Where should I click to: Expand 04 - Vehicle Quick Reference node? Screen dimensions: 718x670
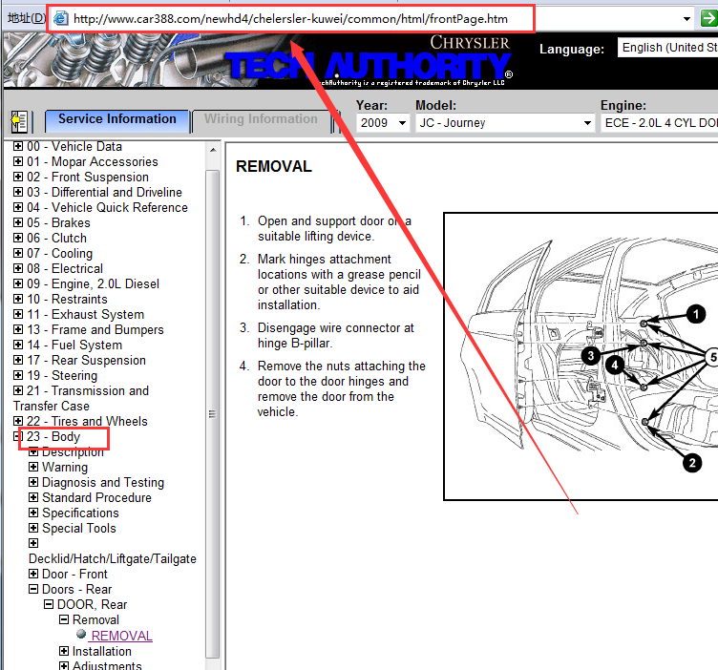point(18,207)
